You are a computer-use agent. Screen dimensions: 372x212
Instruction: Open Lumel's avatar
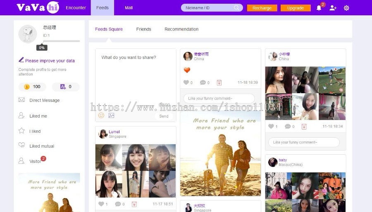103,134
